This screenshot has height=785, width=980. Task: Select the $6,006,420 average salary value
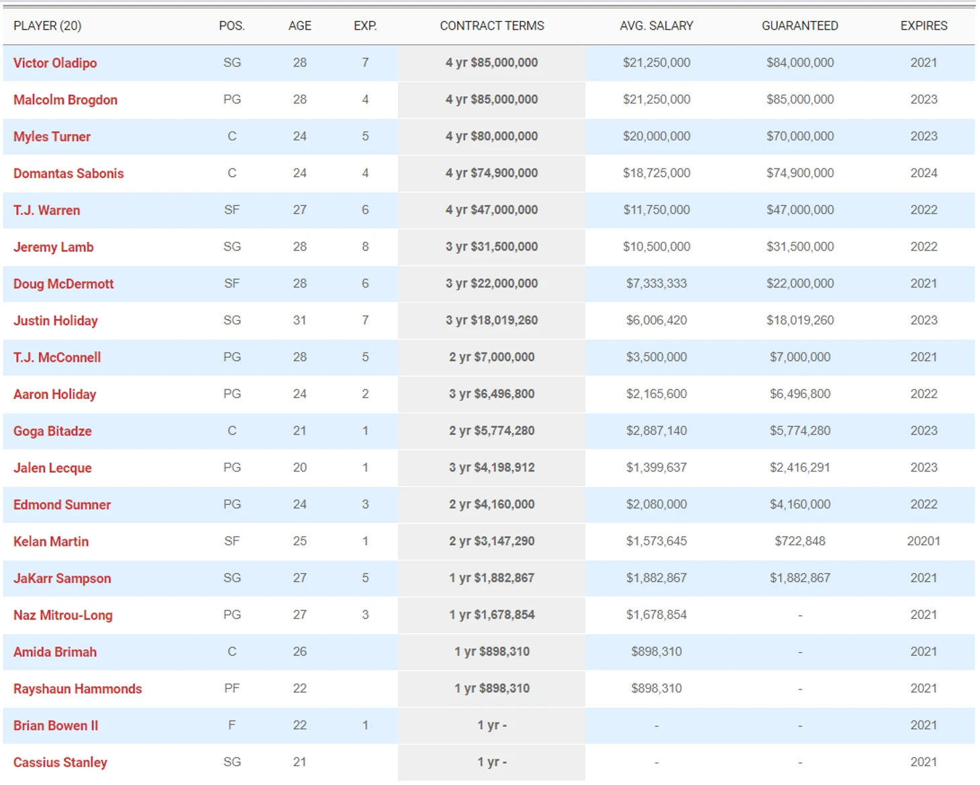pyautogui.click(x=656, y=321)
